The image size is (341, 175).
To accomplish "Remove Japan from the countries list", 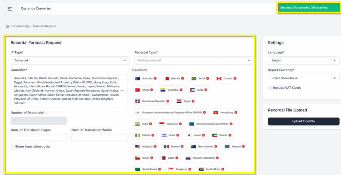I will (x=203, y=135).
